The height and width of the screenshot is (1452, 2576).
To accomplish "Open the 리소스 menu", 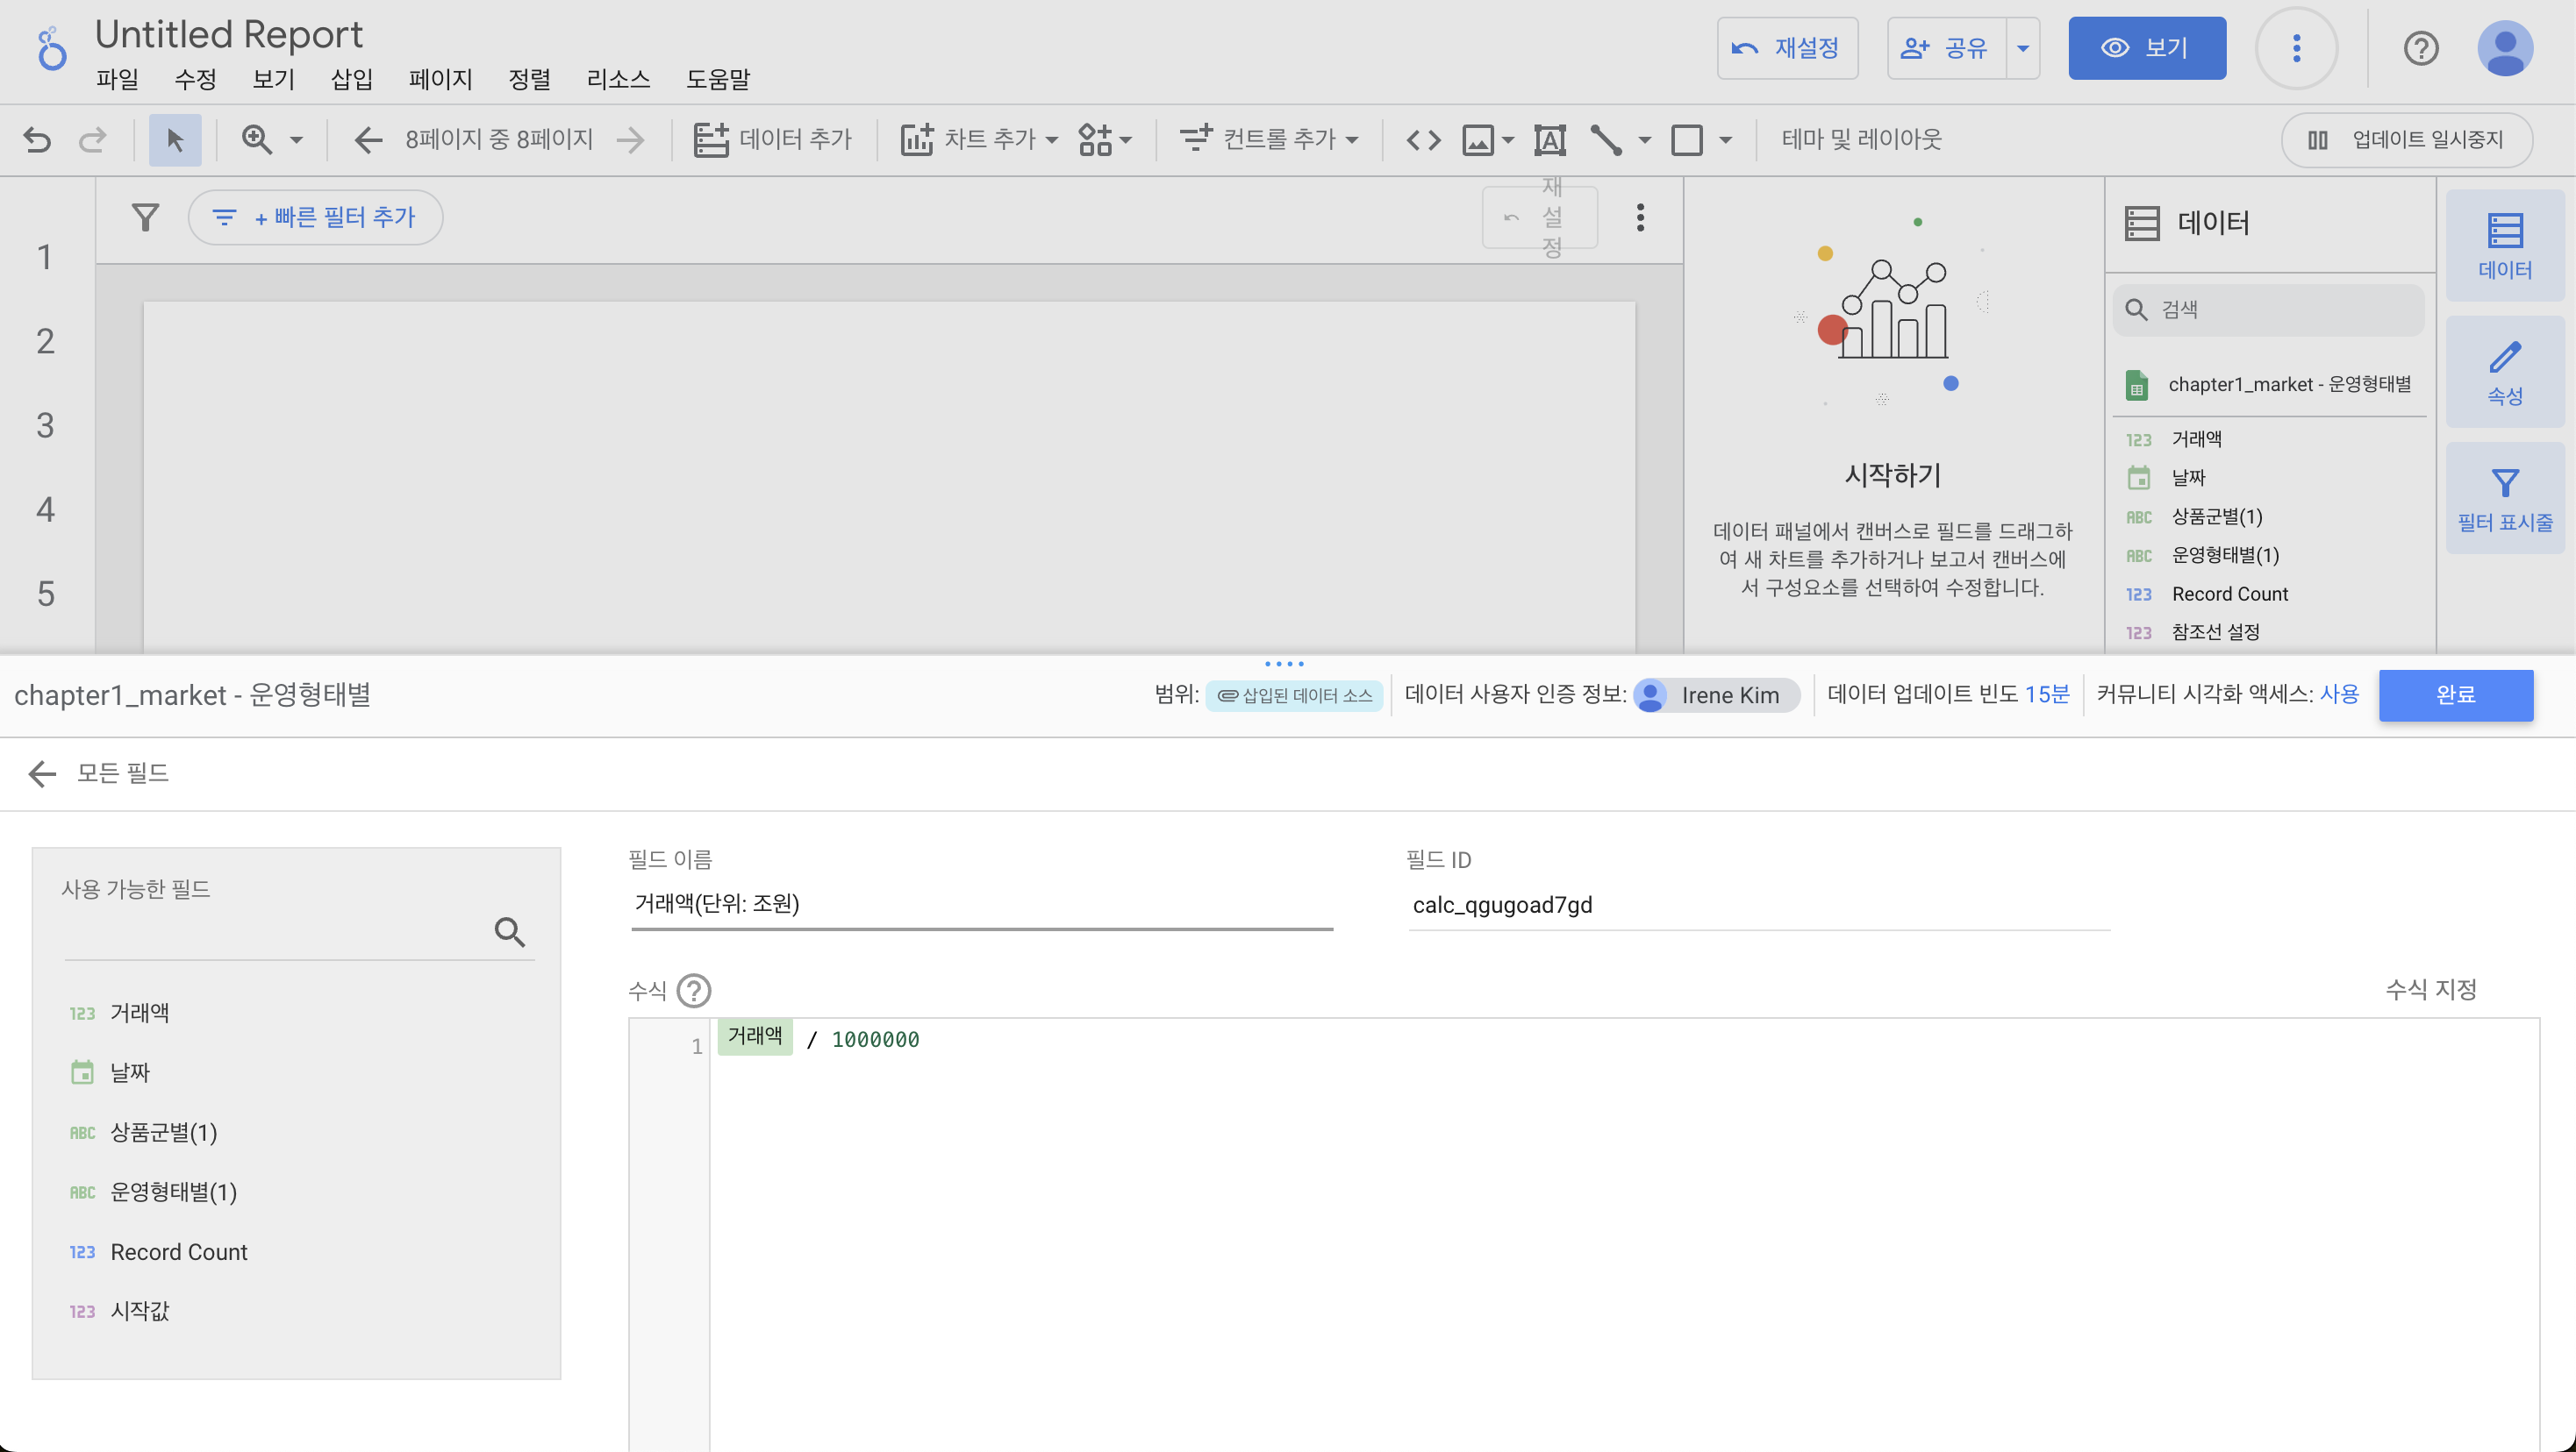I will (618, 79).
